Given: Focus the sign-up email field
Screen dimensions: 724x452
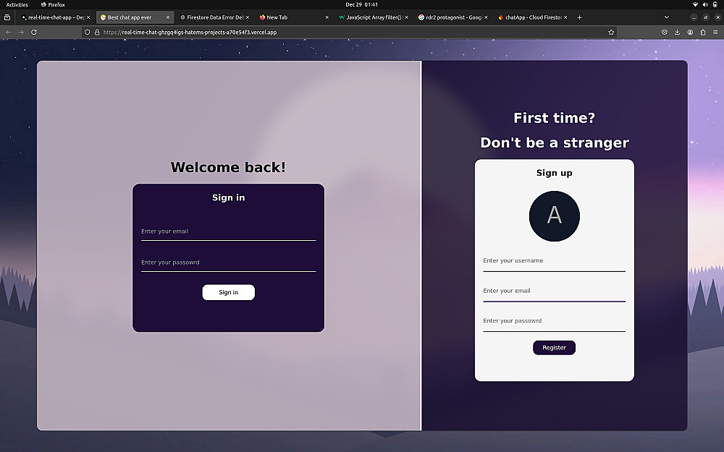Looking at the screenshot, I should [x=554, y=291].
